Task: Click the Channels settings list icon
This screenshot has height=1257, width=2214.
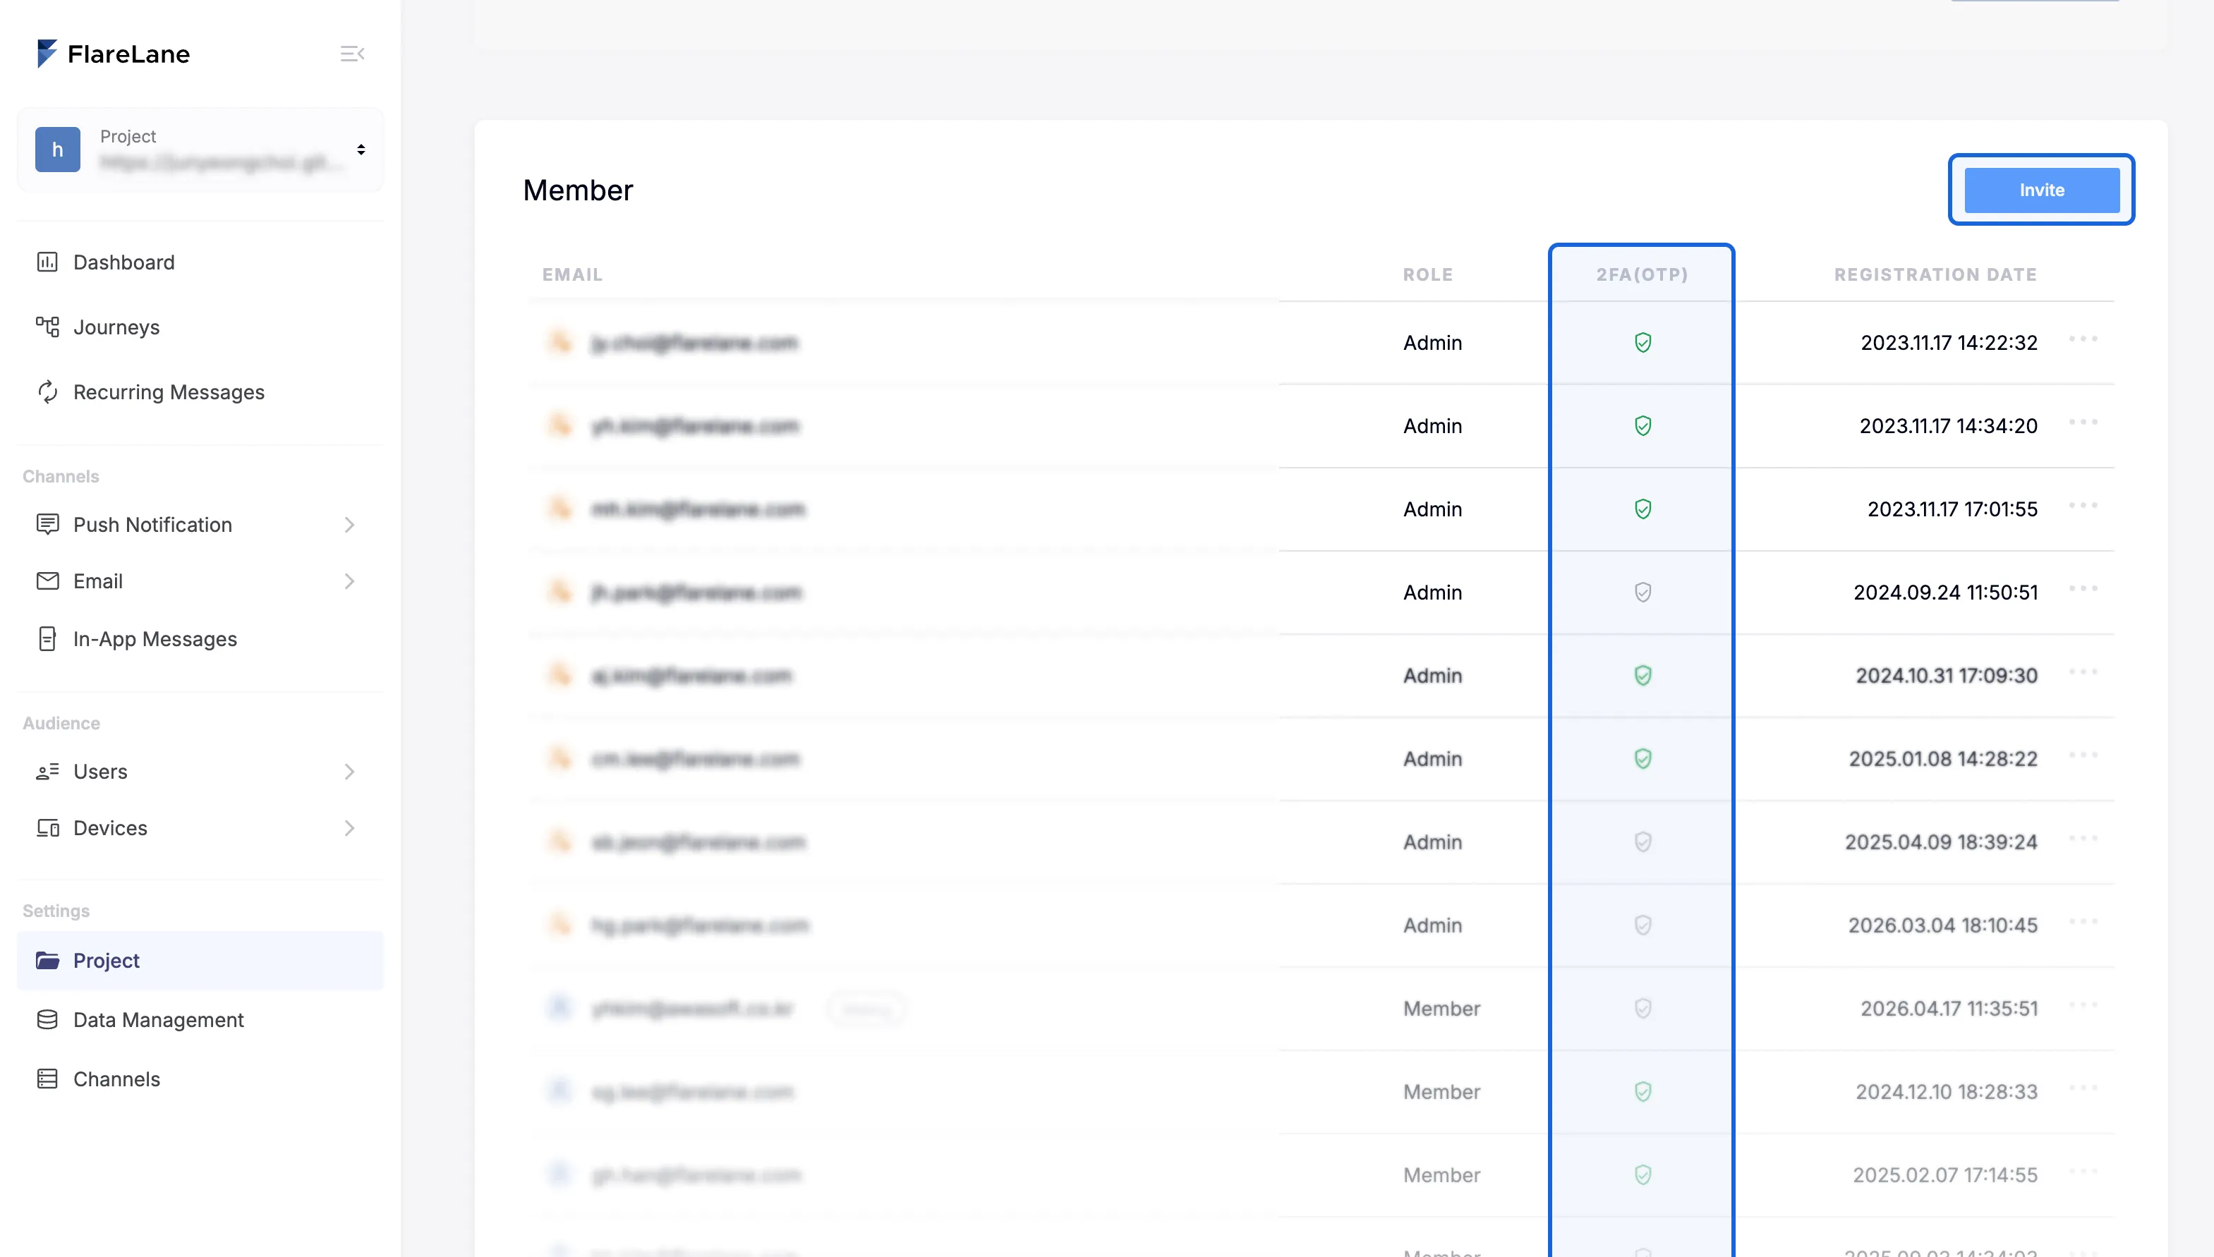Action: tap(47, 1079)
